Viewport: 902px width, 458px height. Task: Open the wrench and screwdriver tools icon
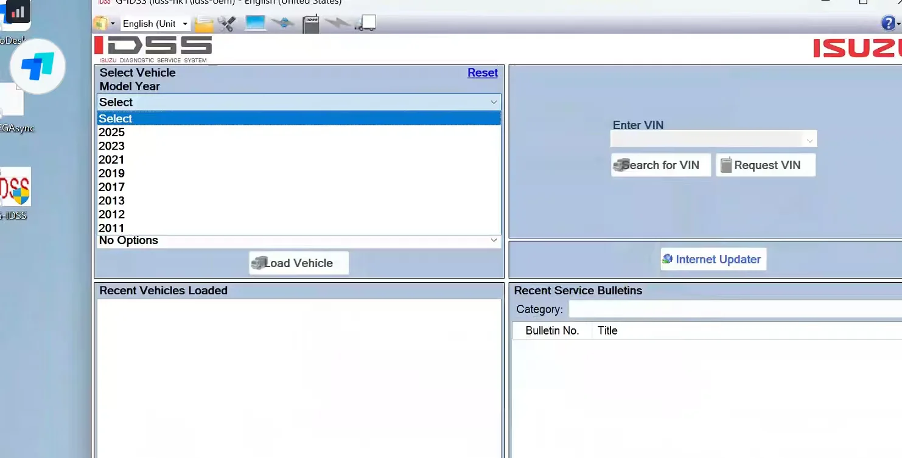(227, 24)
